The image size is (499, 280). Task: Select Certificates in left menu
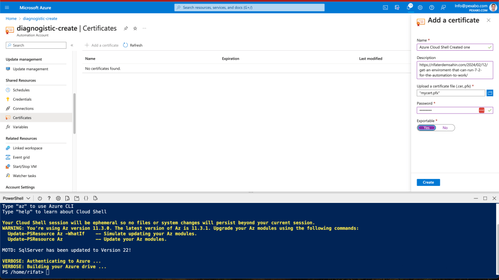[36, 118]
